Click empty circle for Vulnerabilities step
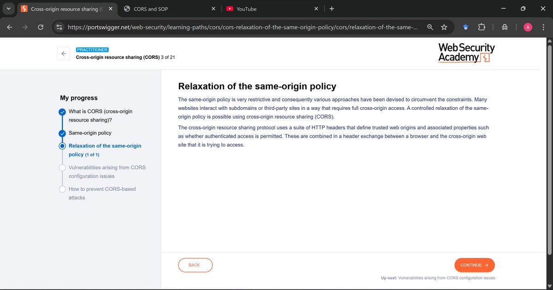This screenshot has height=290, width=553. (62, 168)
